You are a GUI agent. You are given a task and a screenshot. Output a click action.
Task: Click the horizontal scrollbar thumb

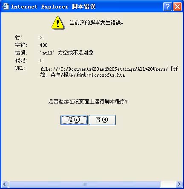click(85, 184)
